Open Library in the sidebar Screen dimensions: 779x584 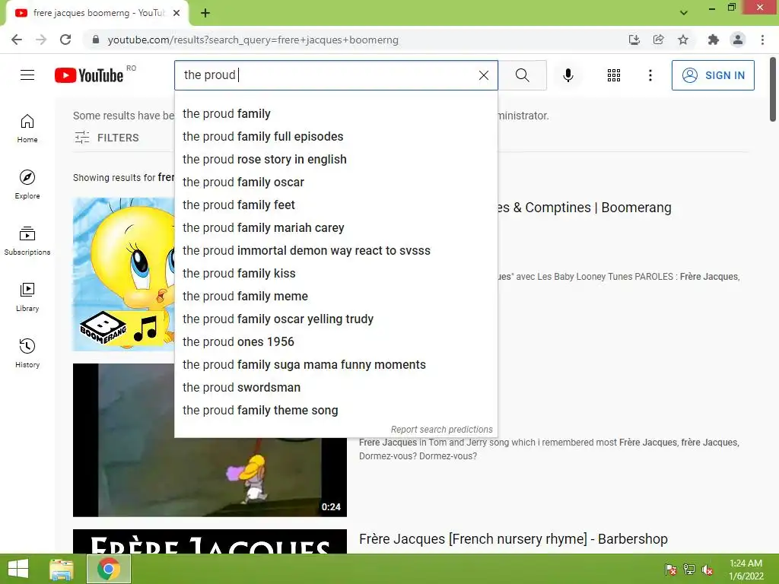coord(27,297)
